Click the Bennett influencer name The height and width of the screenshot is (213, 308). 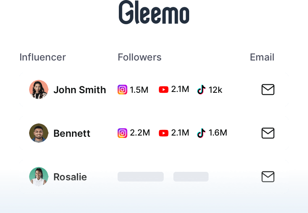coord(72,134)
